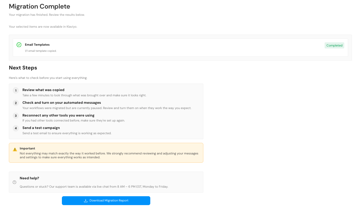
Task: Select the Migration Complete heading
Action: coord(39,6)
